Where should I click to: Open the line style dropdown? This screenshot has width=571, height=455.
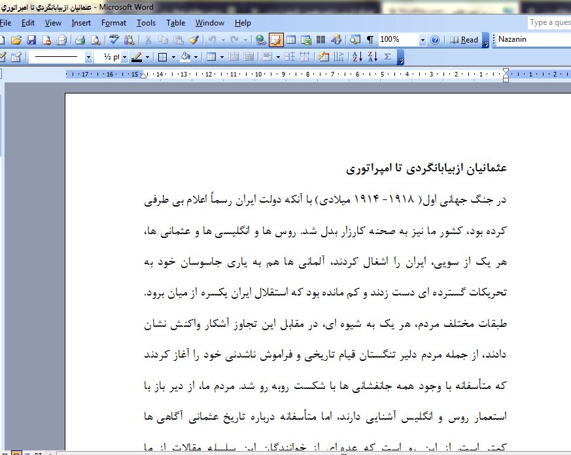click(88, 57)
